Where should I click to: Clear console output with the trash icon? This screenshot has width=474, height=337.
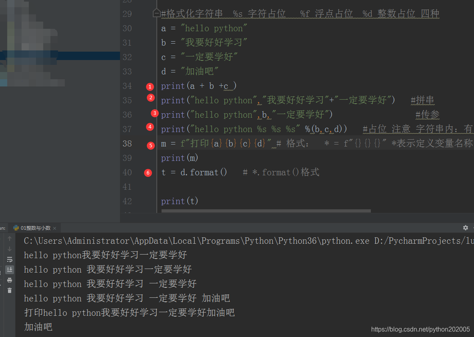click(10, 291)
